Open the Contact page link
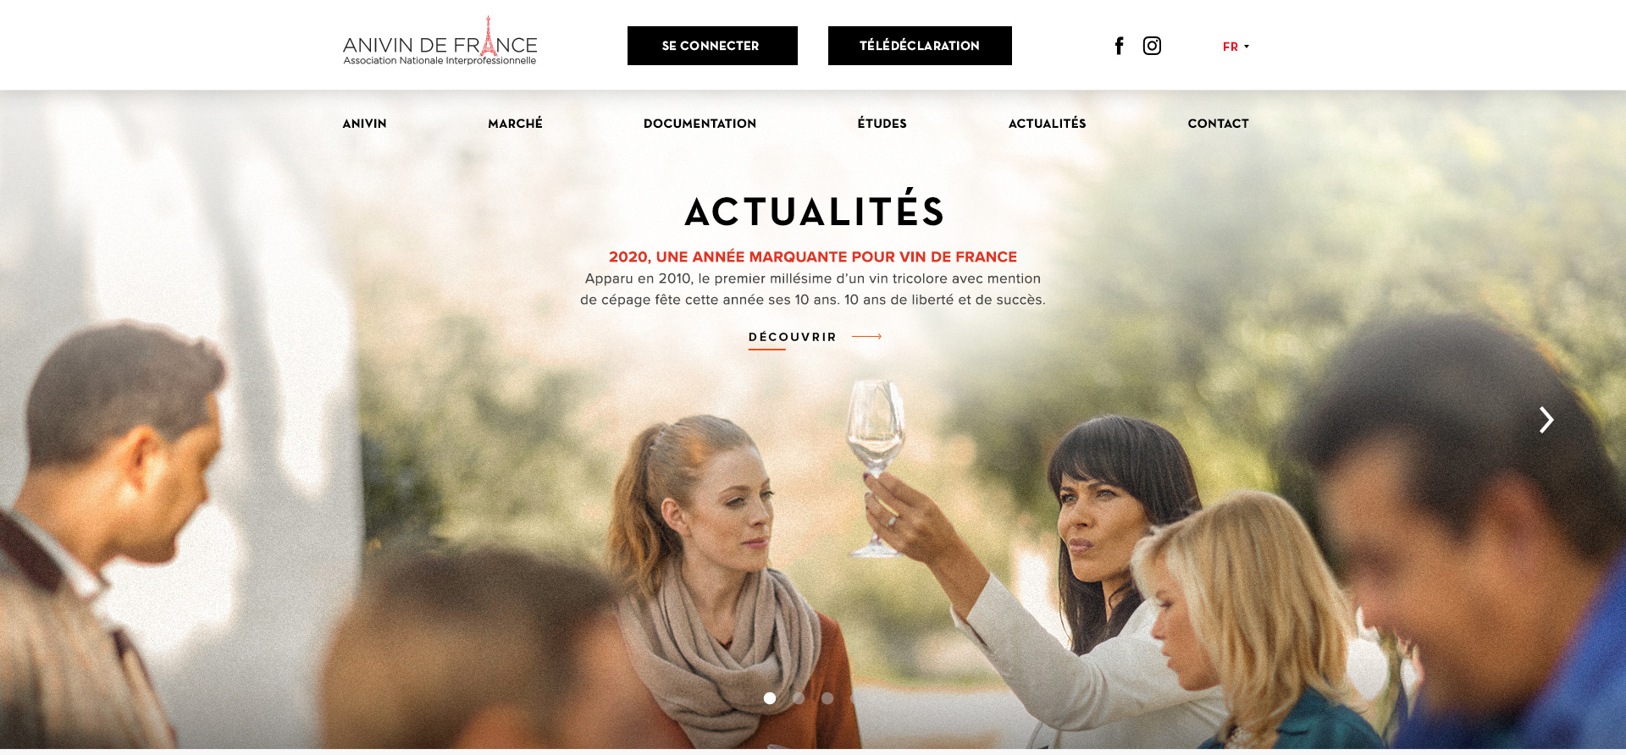This screenshot has height=755, width=1626. coord(1218,124)
